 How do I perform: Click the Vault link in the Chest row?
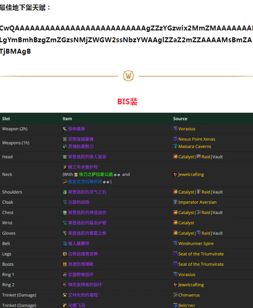pos(217,212)
